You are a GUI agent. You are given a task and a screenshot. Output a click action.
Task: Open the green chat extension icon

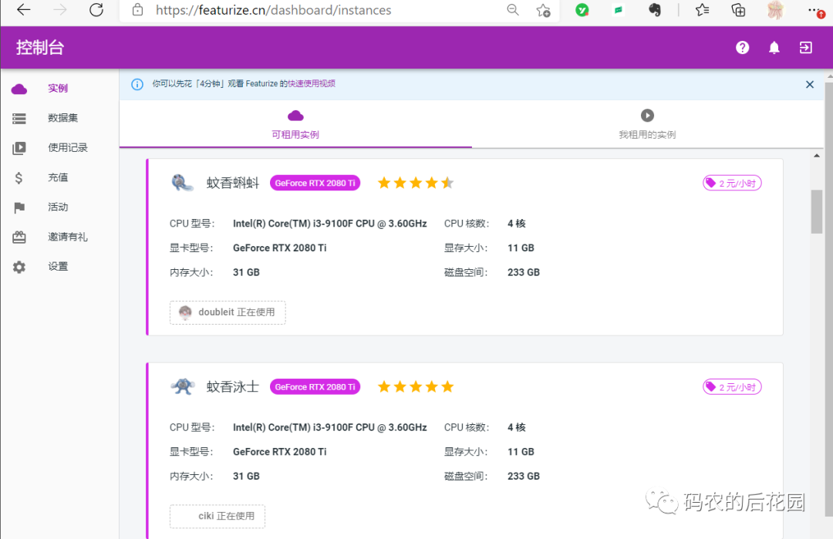[619, 9]
